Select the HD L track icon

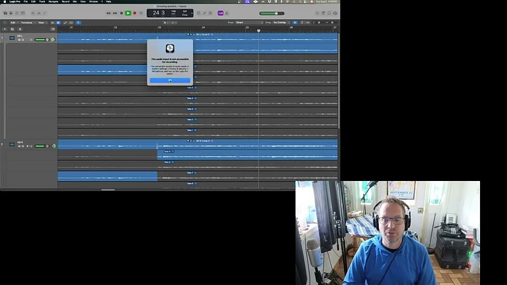tap(12, 38)
